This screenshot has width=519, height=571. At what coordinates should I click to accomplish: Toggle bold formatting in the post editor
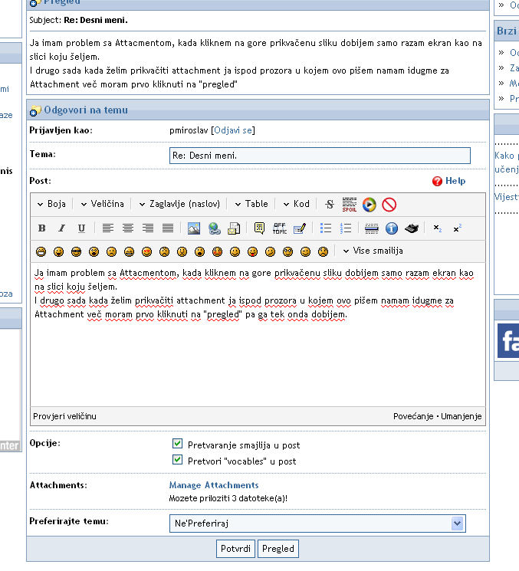(42, 228)
